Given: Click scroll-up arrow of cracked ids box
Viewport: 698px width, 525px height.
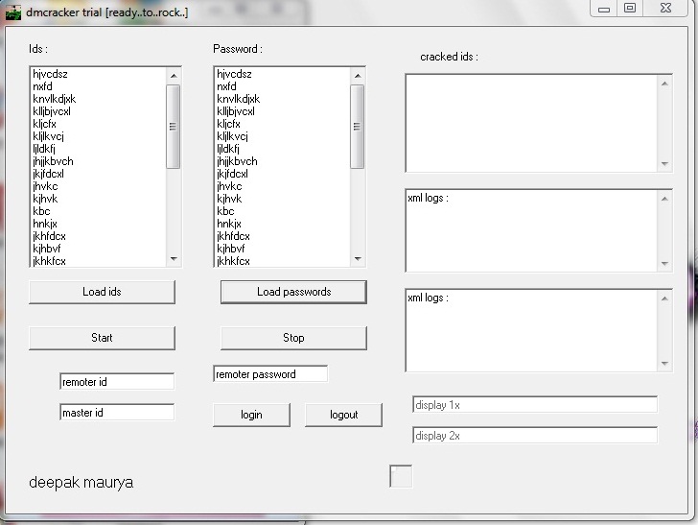Looking at the screenshot, I should (664, 84).
